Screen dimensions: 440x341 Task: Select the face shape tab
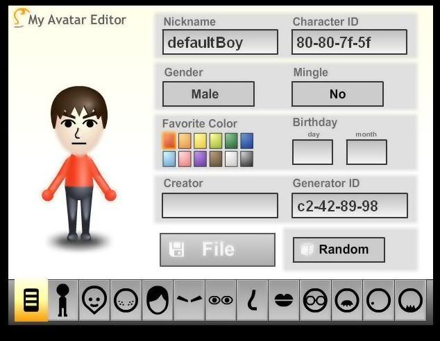point(94,300)
